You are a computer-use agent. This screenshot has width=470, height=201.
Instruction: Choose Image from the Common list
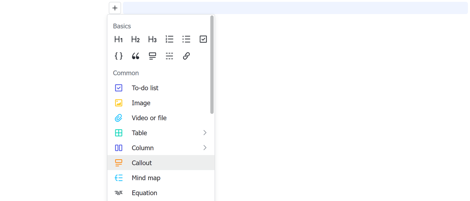tap(141, 103)
